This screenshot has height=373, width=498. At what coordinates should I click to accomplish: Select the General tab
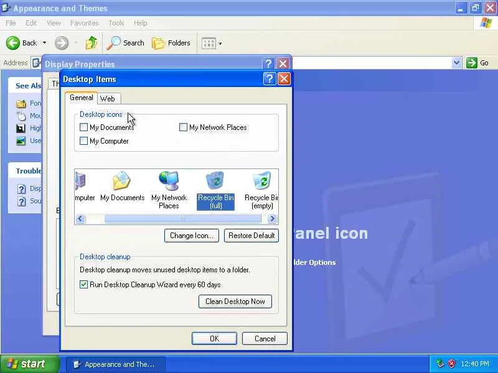[x=82, y=98]
